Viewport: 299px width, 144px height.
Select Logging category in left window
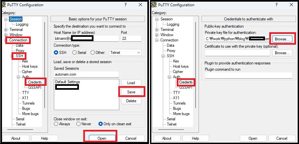pyautogui.click(x=22, y=24)
